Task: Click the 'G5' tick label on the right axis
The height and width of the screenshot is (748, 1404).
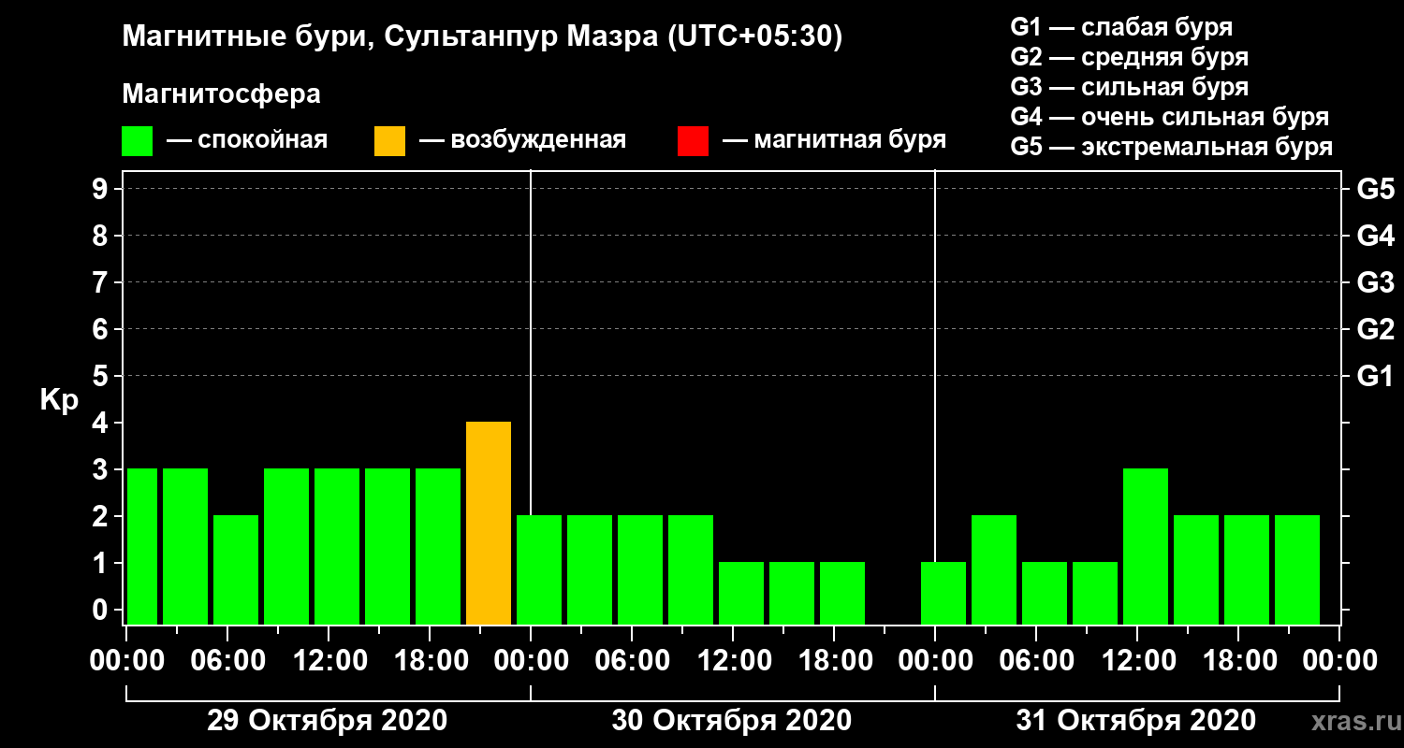Action: pyautogui.click(x=1375, y=189)
